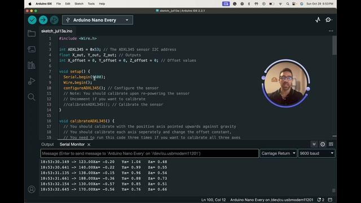The width and height of the screenshot is (361, 203).
Task: Open the Debug sidebar panel icon
Action: click(x=32, y=81)
